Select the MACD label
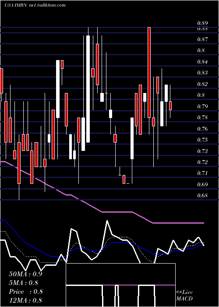This screenshot has height=307, width=219. (x=184, y=299)
